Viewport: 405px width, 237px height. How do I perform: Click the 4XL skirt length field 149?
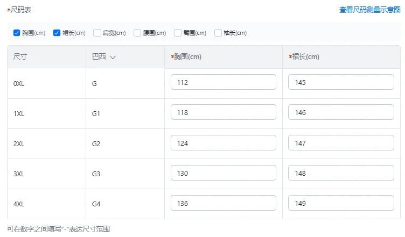click(341, 203)
